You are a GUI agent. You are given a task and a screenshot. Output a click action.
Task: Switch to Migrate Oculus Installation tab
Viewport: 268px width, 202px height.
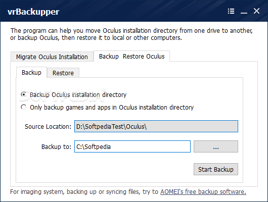point(52,57)
